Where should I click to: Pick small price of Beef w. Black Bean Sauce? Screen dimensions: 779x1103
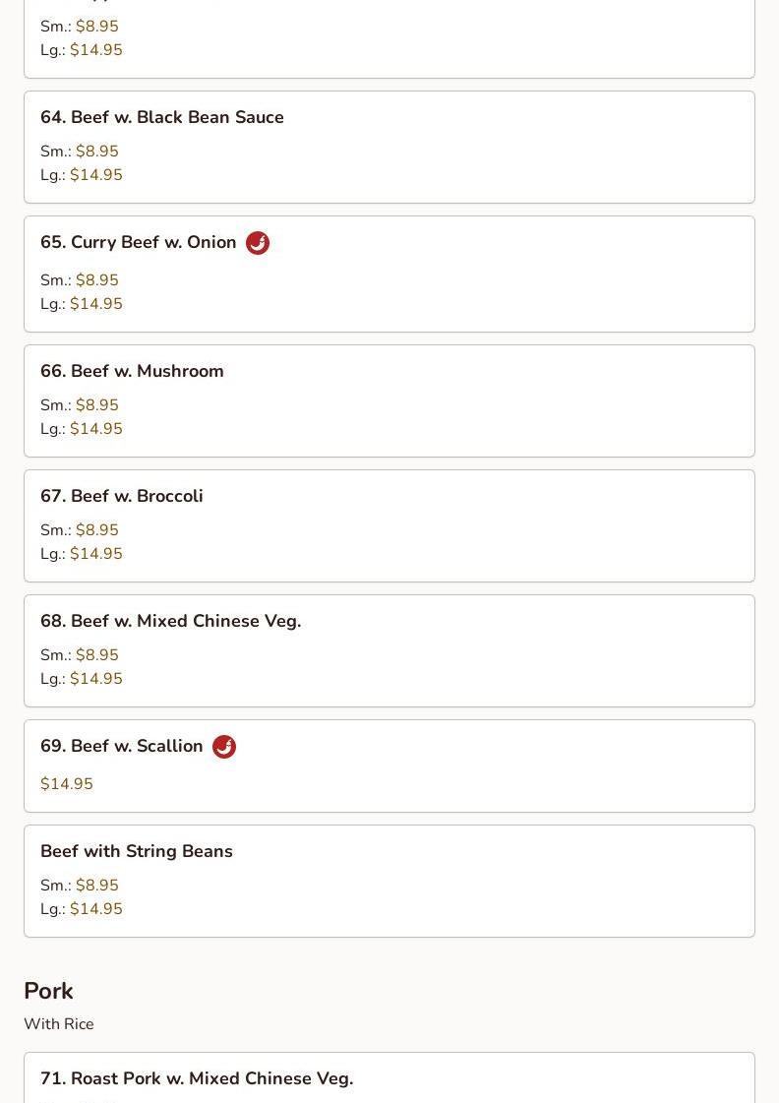pos(80,152)
